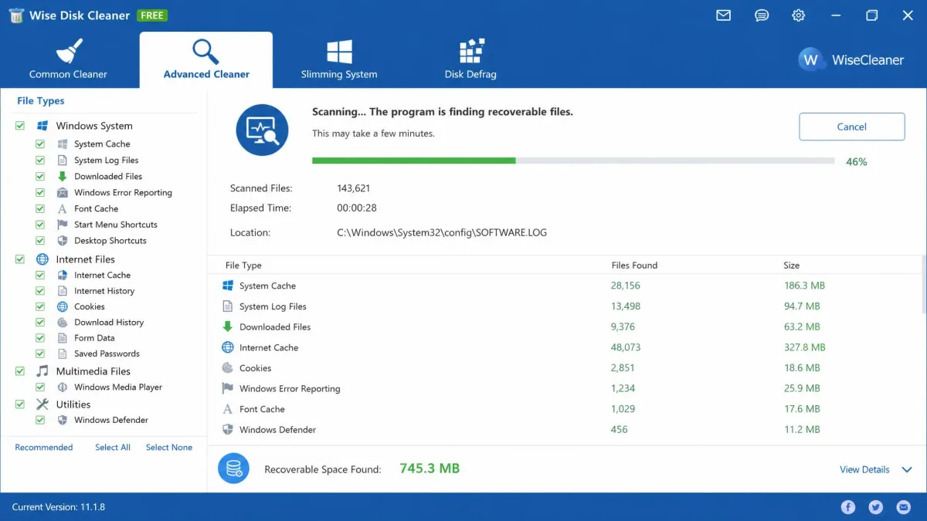This screenshot has height=521, width=927.
Task: Click the Windows System group icon
Action: [42, 126]
